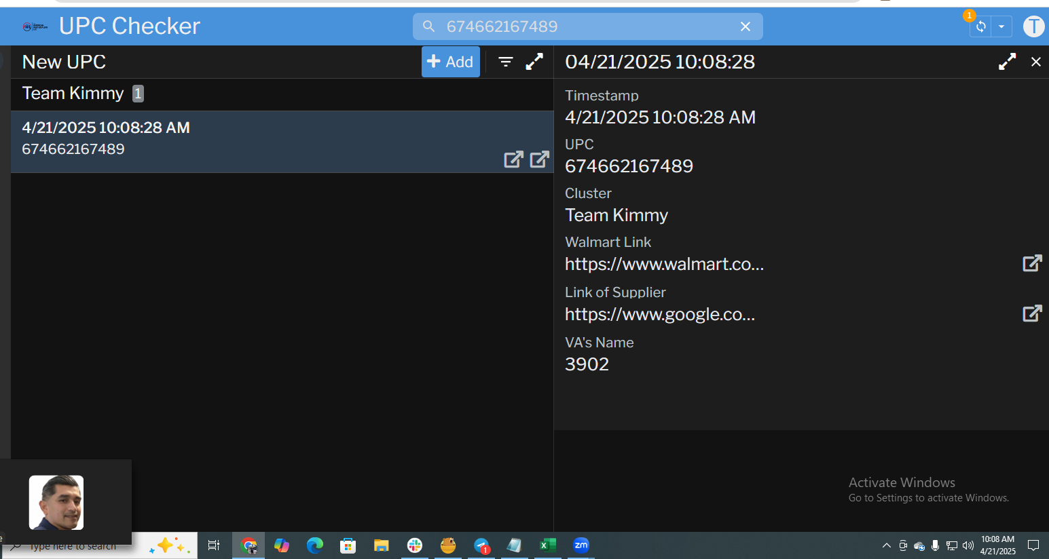Launch the Link of Supplier external icon

click(1031, 313)
